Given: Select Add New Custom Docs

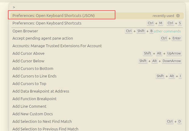Looking at the screenshot, I should tap(97, 114).
